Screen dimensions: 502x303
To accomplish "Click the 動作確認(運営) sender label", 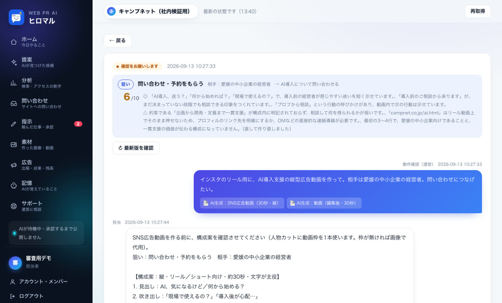I will pyautogui.click(x=418, y=164).
